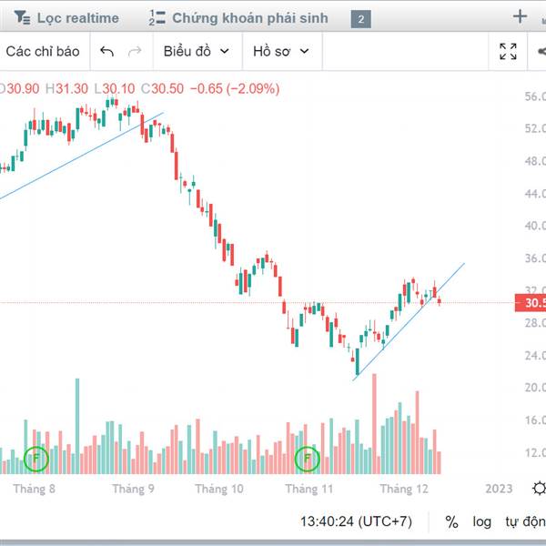Open chart settings gear icon
546x546 pixels.
pos(539,488)
